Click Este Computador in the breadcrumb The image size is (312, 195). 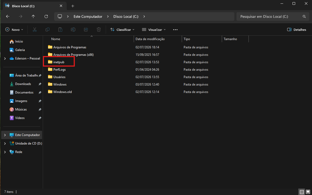click(x=88, y=16)
